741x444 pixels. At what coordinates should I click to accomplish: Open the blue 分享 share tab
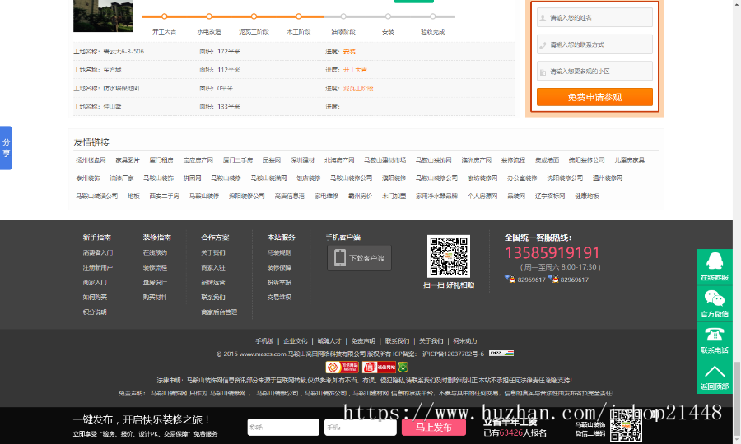pos(6,148)
